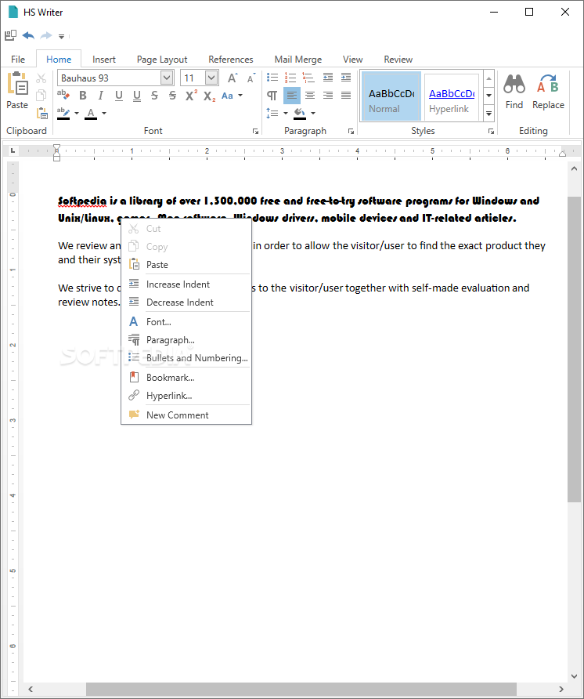Toggle Double Underline formatting
Image resolution: width=584 pixels, height=699 pixels.
pos(137,96)
